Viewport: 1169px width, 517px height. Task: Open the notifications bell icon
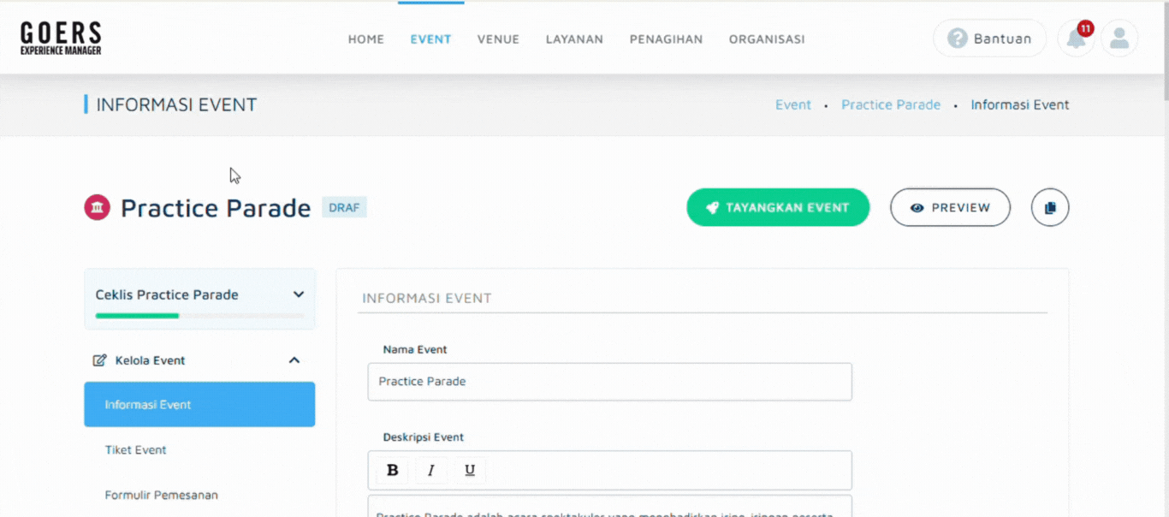coord(1076,39)
